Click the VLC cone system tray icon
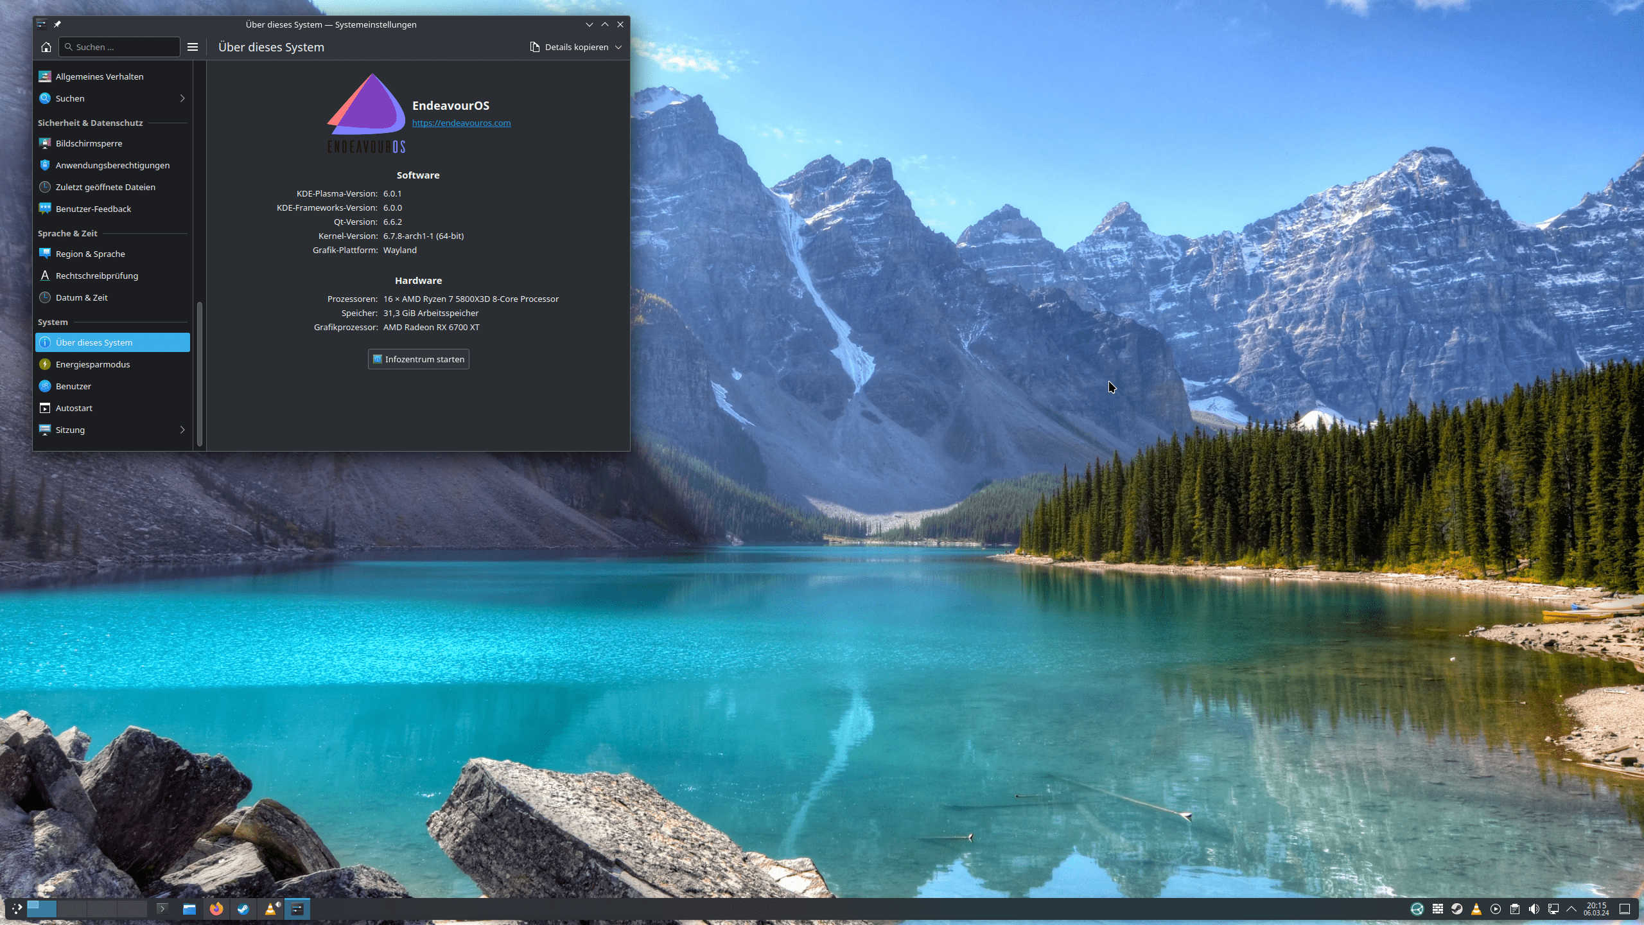1644x925 pixels. coord(1476,908)
